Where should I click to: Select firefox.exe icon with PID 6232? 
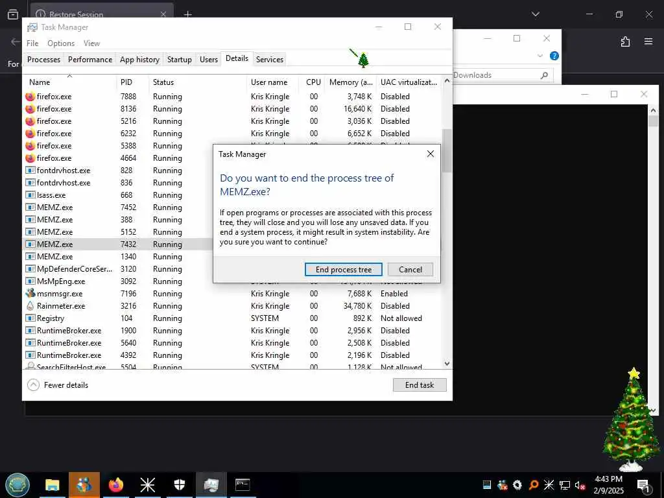click(30, 134)
